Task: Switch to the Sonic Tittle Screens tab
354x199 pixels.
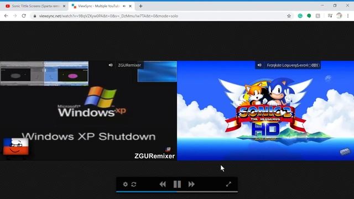Action: pyautogui.click(x=34, y=6)
